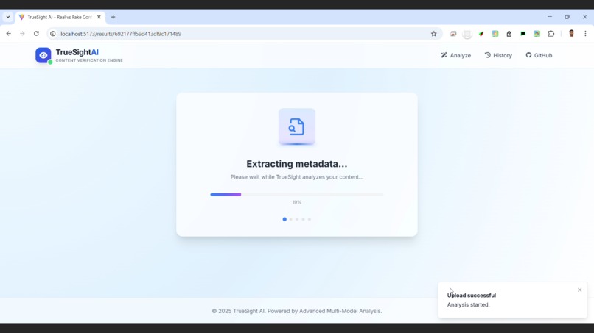Click the analysis progress bar
Screen dimensions: 594x333
coord(296,194)
